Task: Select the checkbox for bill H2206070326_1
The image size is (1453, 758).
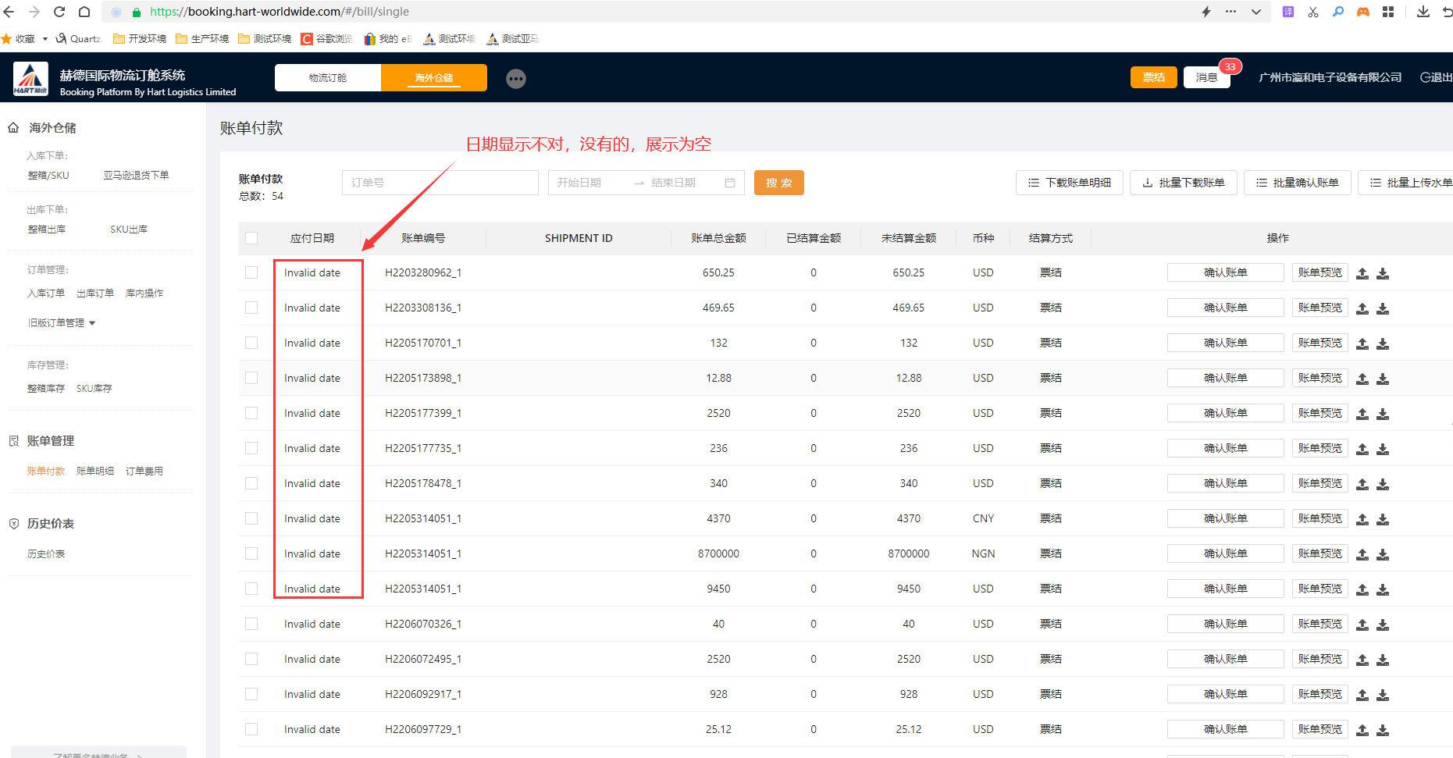Action: 251,624
